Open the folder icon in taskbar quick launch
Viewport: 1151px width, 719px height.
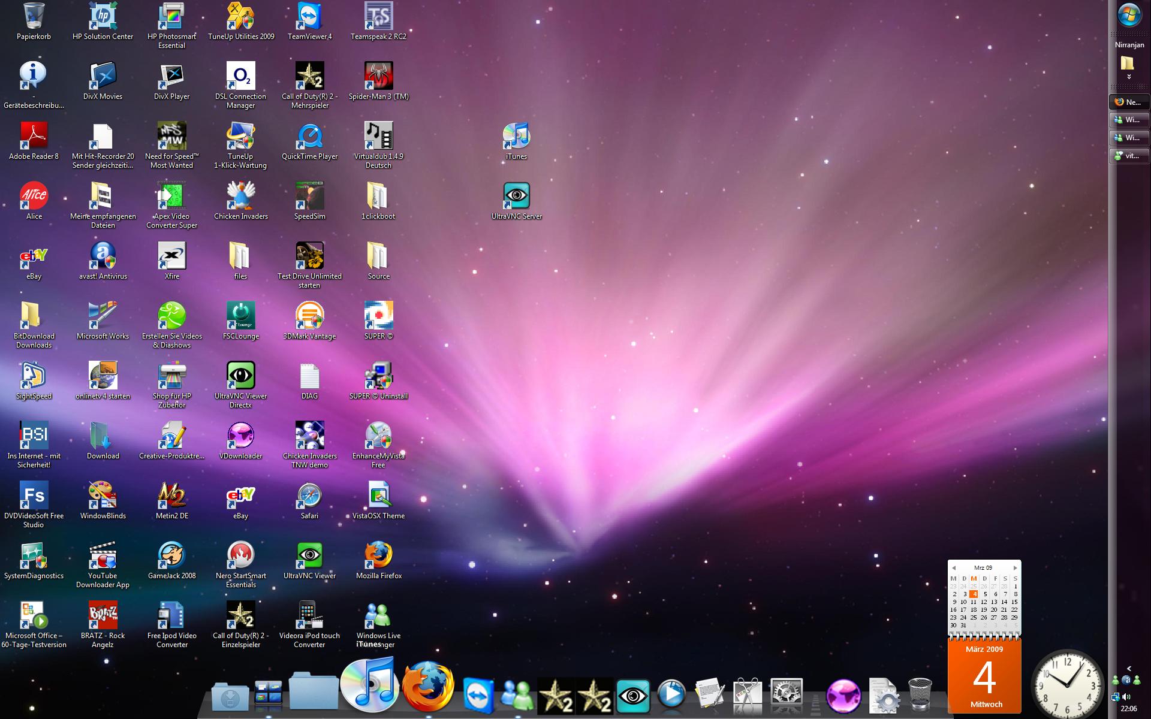pyautogui.click(x=1128, y=62)
